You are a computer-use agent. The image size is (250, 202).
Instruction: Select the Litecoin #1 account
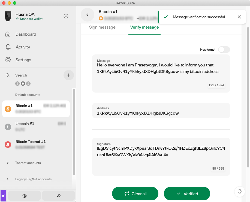pos(36,127)
